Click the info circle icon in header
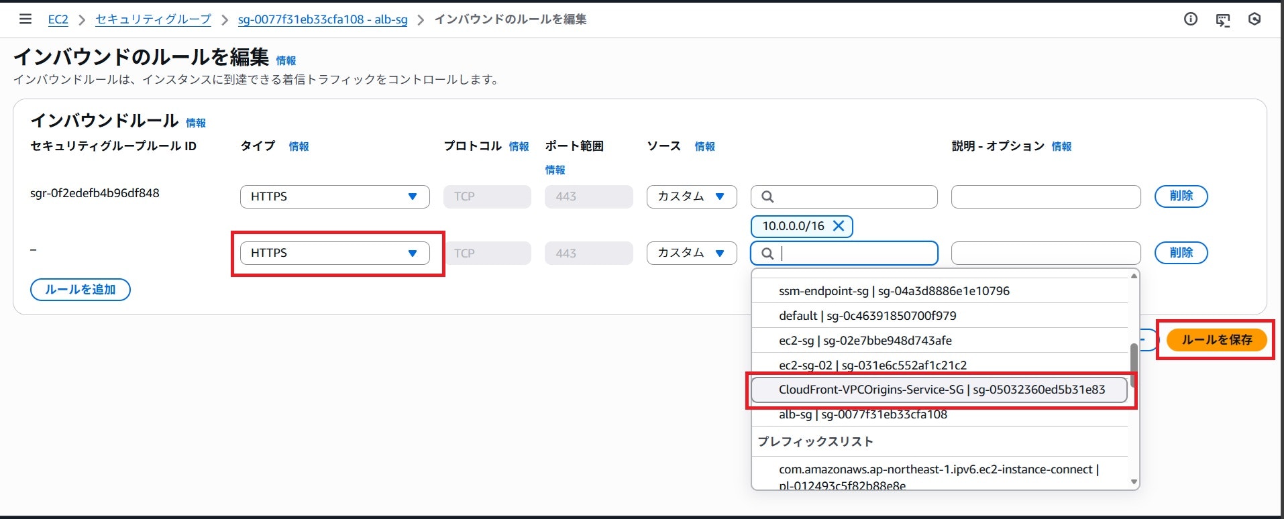1284x519 pixels. pyautogui.click(x=1191, y=19)
